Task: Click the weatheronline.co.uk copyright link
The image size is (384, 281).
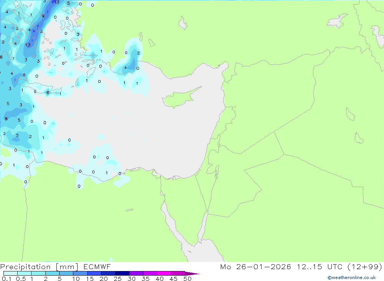Action: 352,278
